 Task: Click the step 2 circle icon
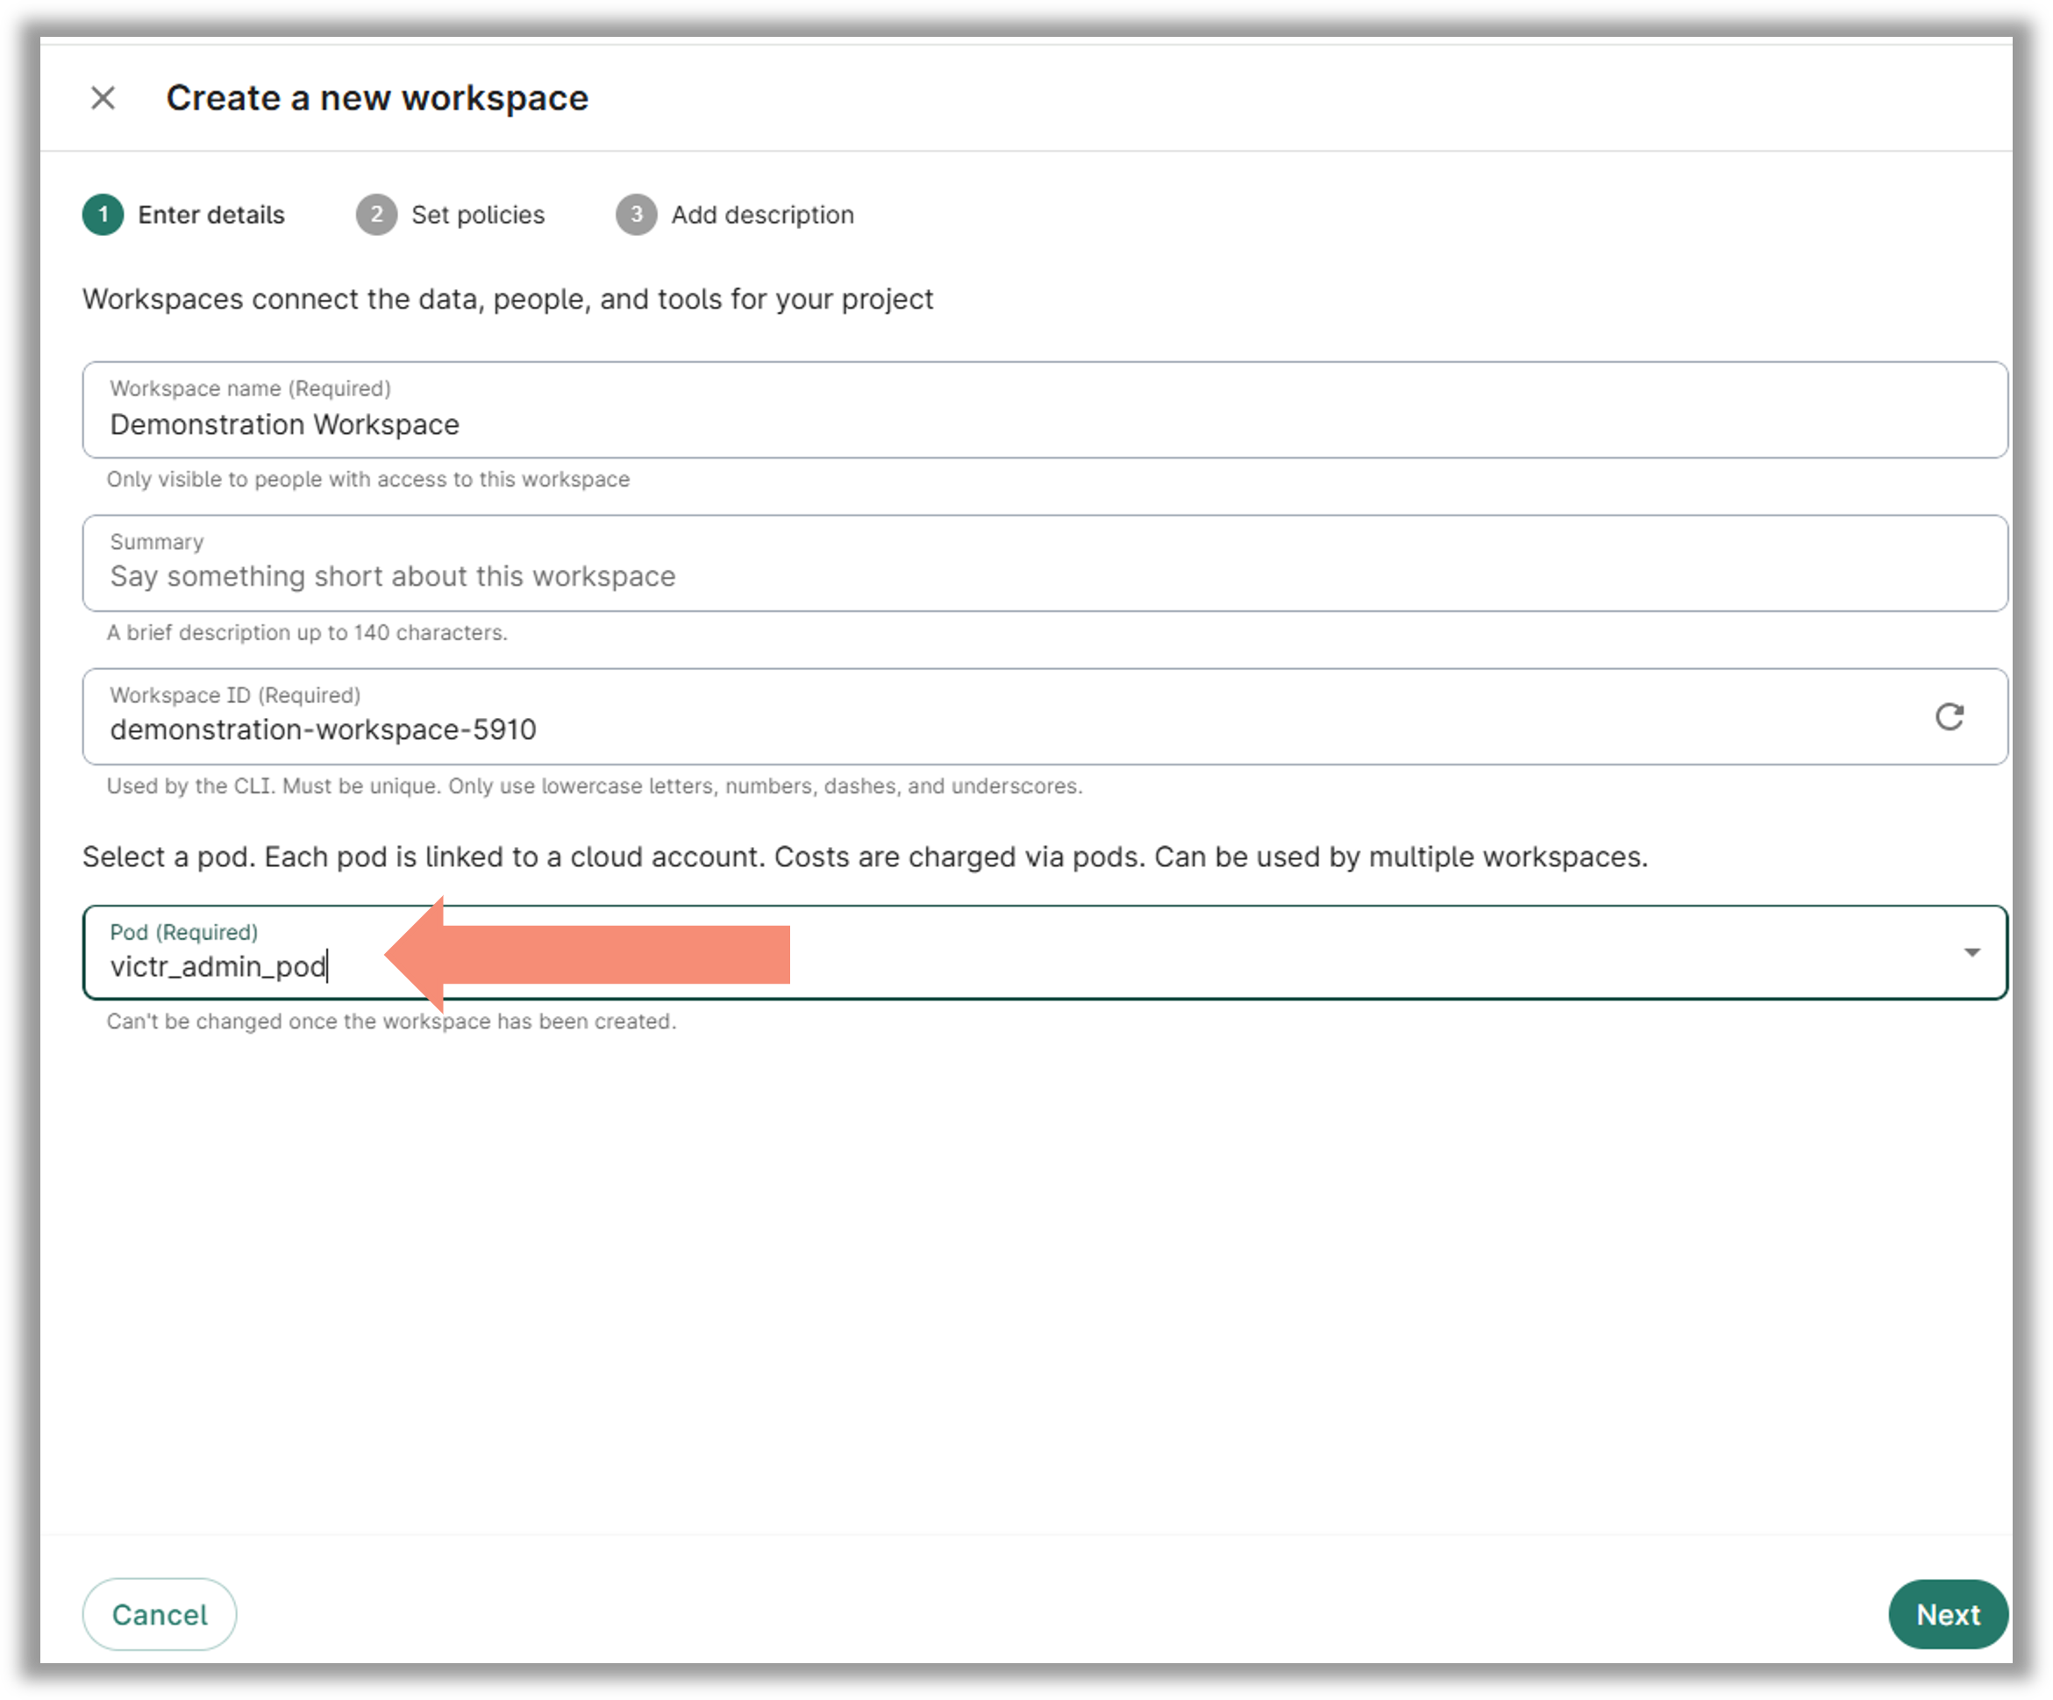pyautogui.click(x=376, y=214)
